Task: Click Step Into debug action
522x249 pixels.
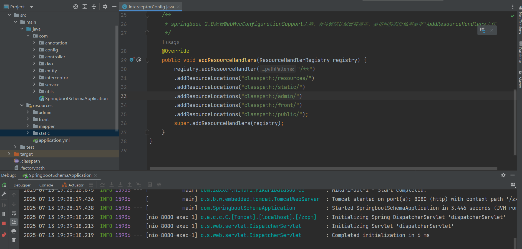Action: (x=112, y=185)
